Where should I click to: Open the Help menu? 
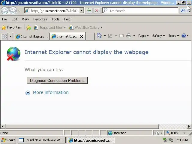[67, 19]
